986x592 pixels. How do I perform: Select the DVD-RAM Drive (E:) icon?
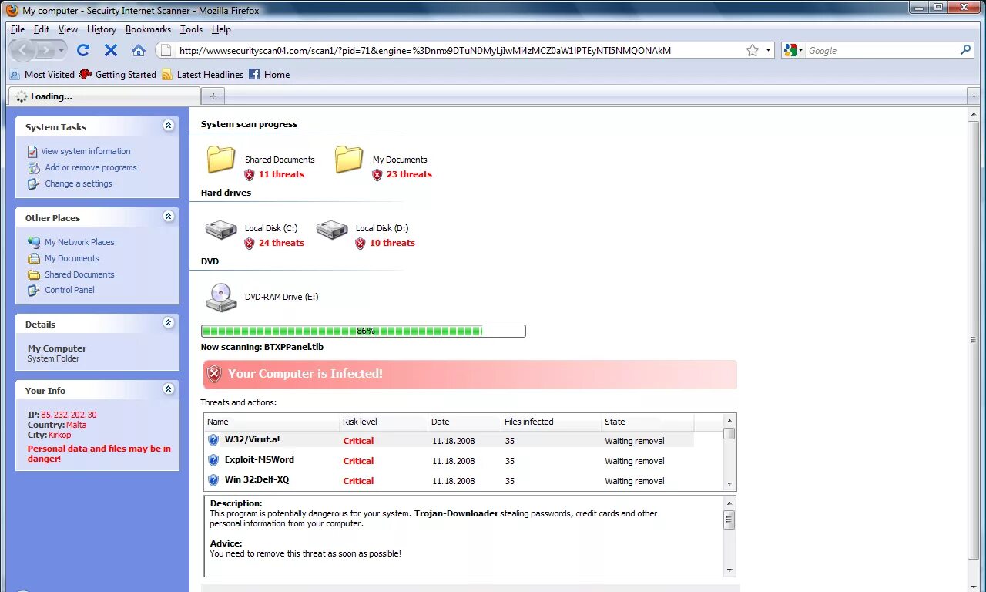221,298
